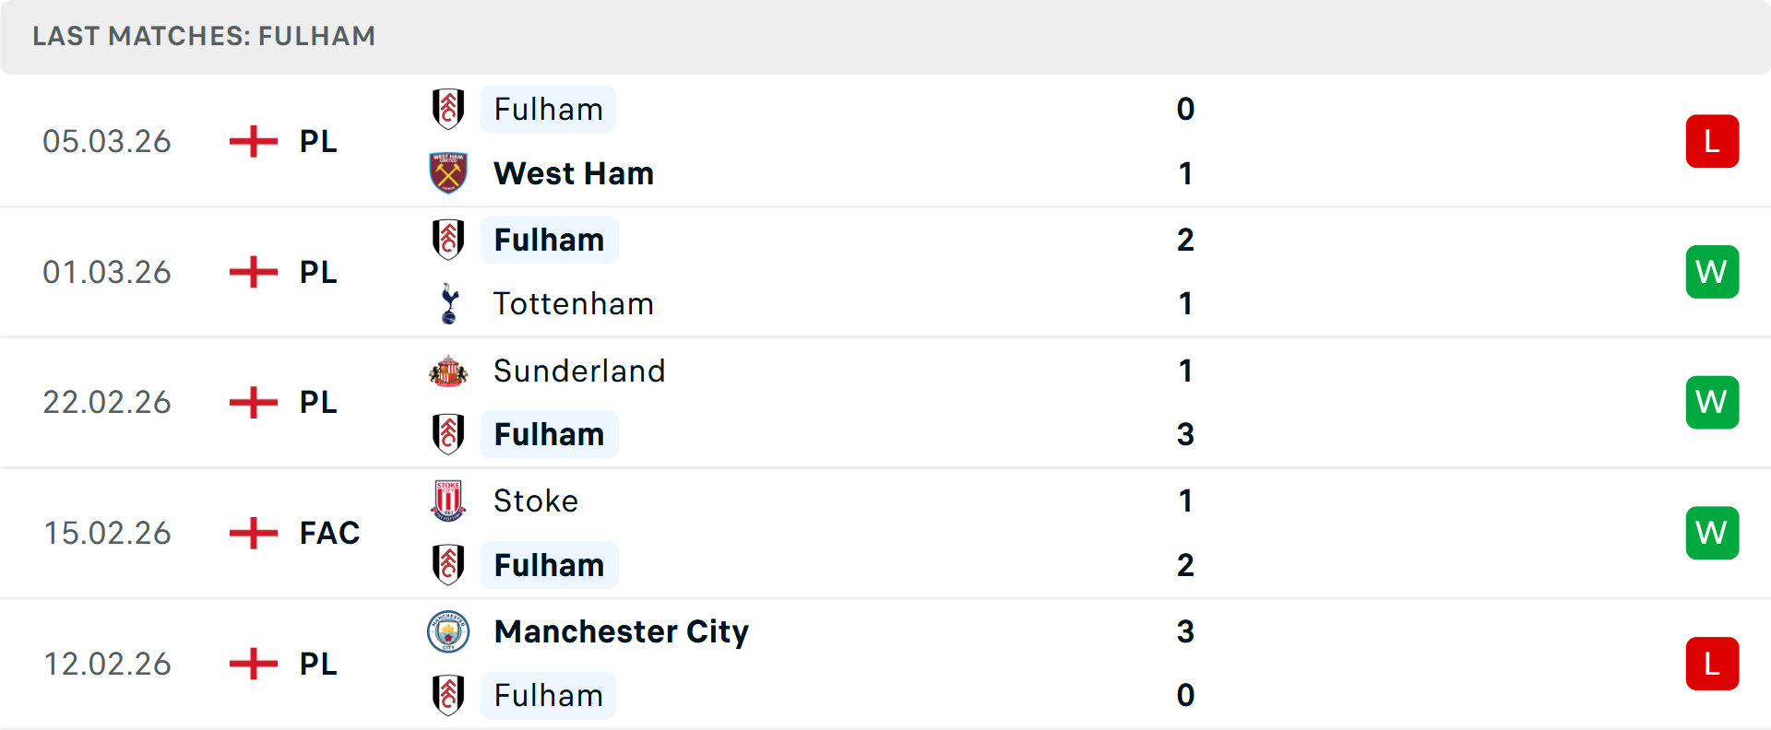This screenshot has width=1771, height=730.
Task: Click the Fulham crest next to West Ham match
Action: [x=448, y=109]
